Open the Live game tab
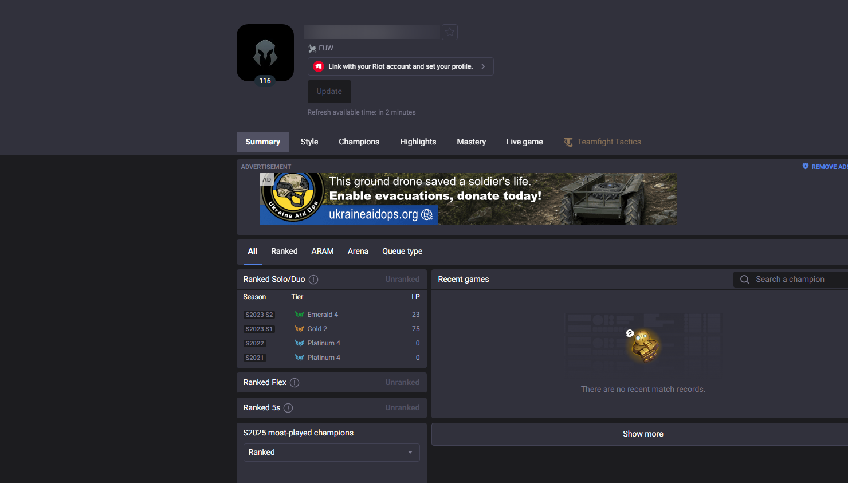This screenshot has height=483, width=848. pyautogui.click(x=525, y=142)
